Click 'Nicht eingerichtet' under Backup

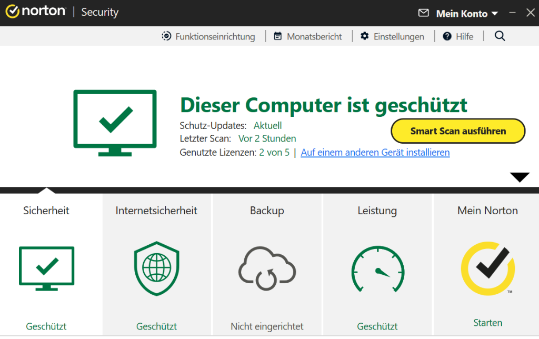point(267,326)
